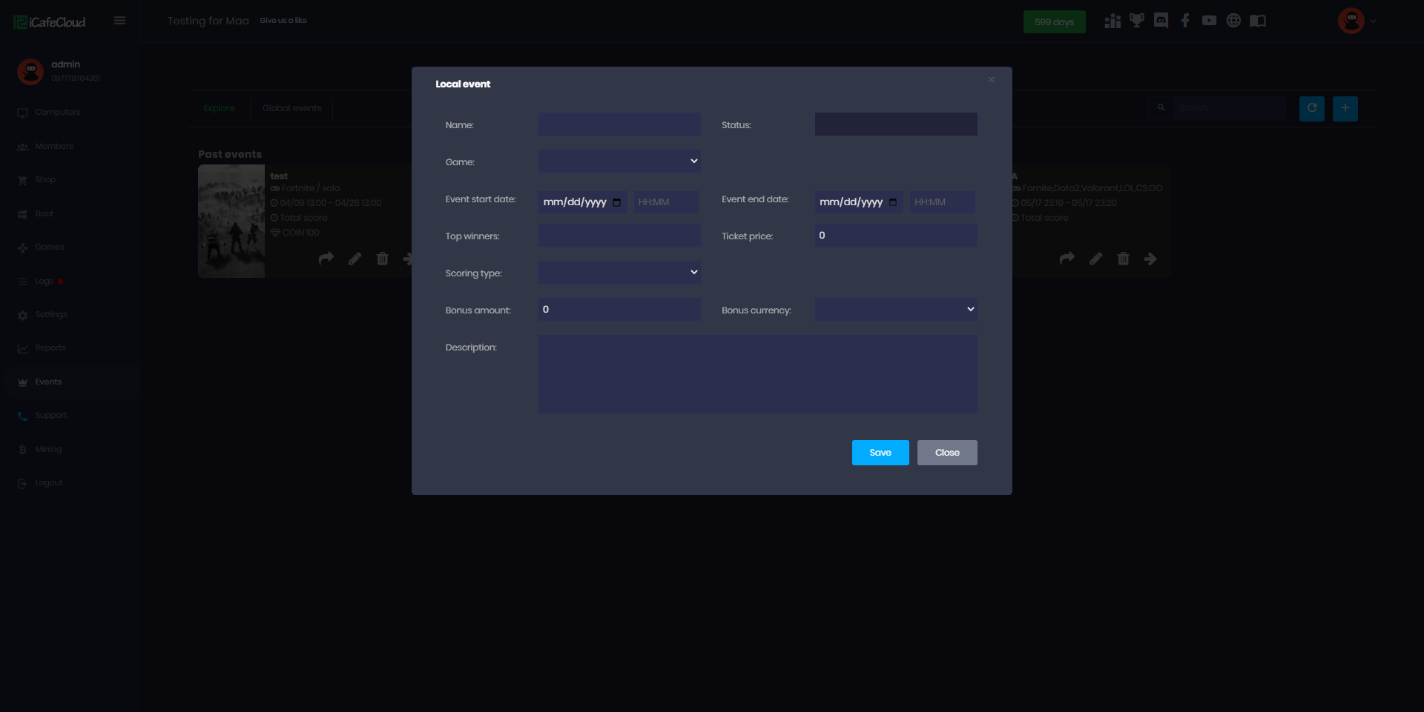
Task: Open the Facebook page icon
Action: (1185, 21)
